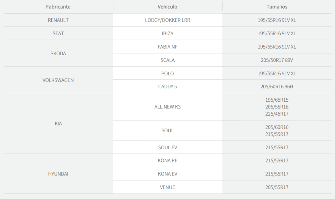The image size is (335, 199).
Task: Select the 205/60R16 96H size cell
Action: click(277, 87)
